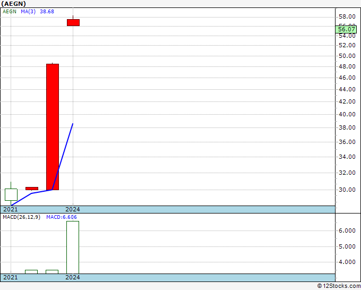Click the 4.000 MACD axis label
The image size is (361, 290).
347,262
